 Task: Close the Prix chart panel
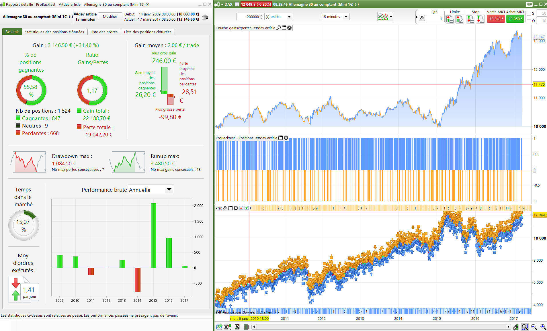pos(236,208)
